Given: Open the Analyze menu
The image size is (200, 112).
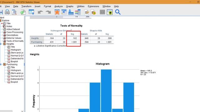Looking at the screenshot, I should tap(58, 6).
